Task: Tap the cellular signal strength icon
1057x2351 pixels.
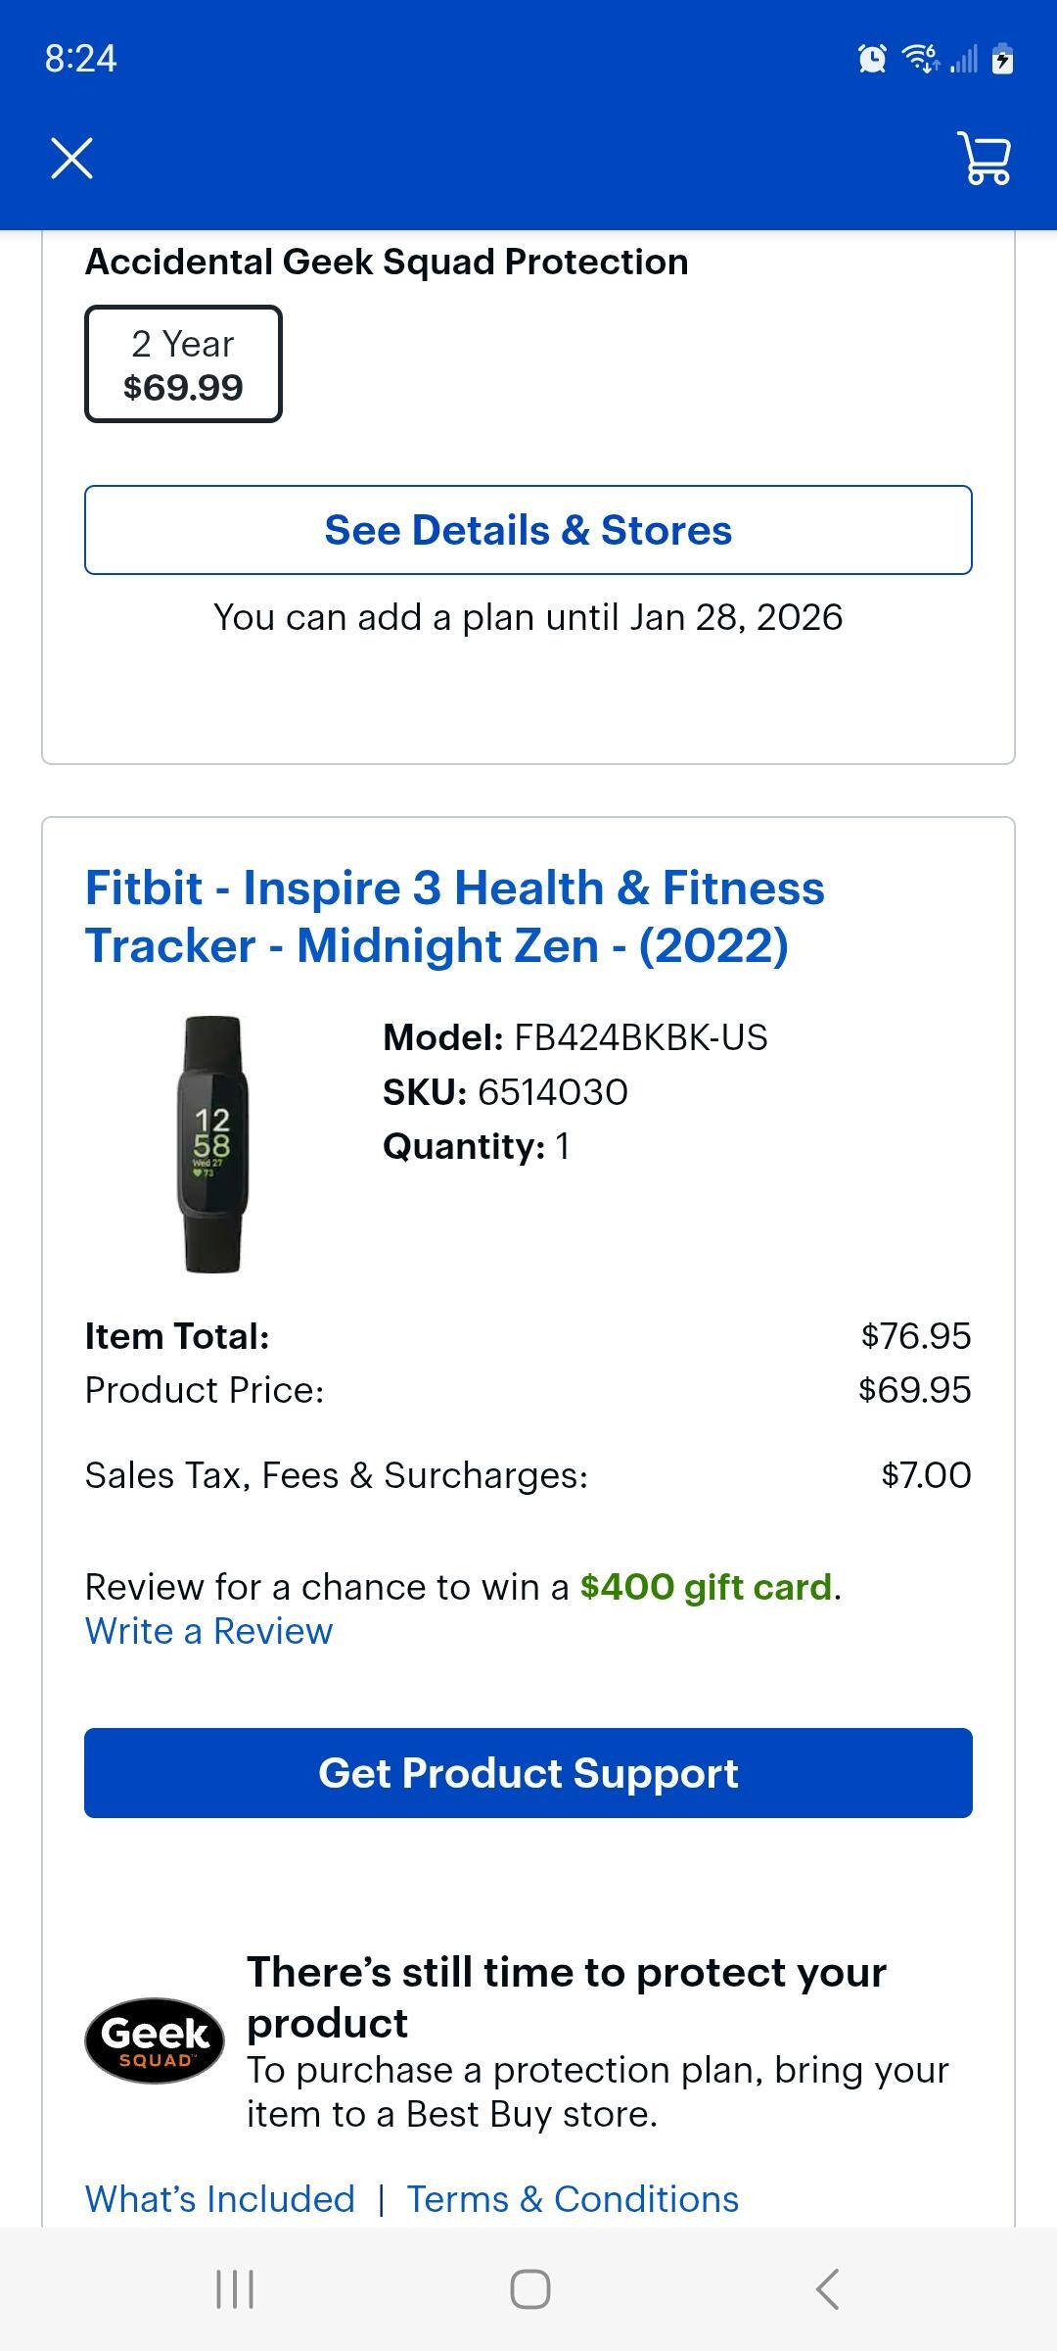Action: 964,61
